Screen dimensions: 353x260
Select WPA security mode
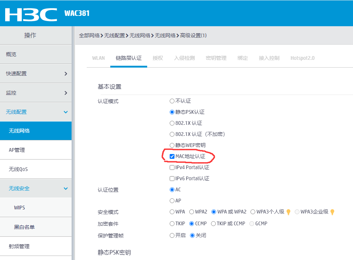(x=172, y=212)
